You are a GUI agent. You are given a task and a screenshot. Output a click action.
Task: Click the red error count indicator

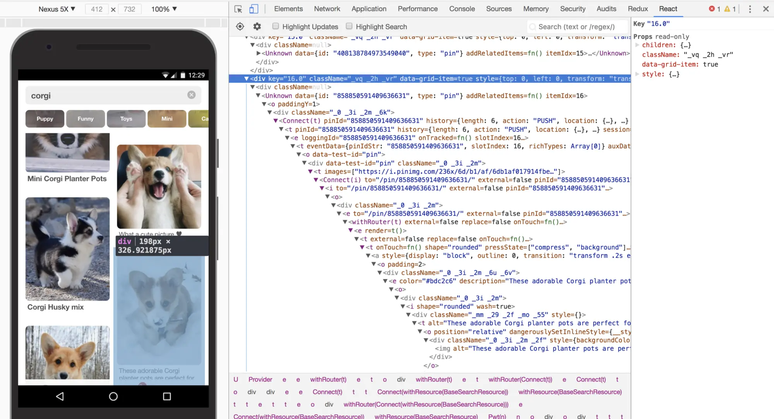(x=714, y=9)
